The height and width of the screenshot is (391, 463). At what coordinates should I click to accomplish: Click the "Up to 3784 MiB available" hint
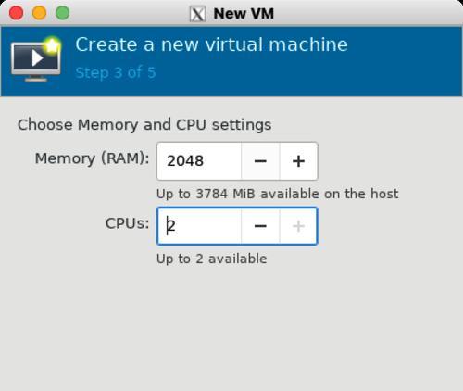[277, 194]
